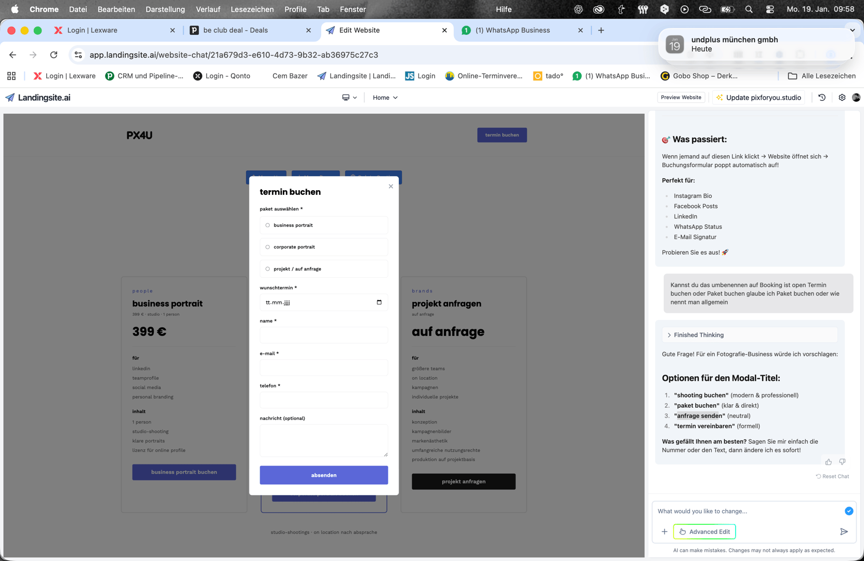
Task: Open a new Chrome tab with the plus
Action: click(x=601, y=30)
